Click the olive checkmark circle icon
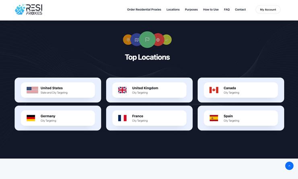Image resolution: width=298 pixels, height=179 pixels. tap(167, 40)
